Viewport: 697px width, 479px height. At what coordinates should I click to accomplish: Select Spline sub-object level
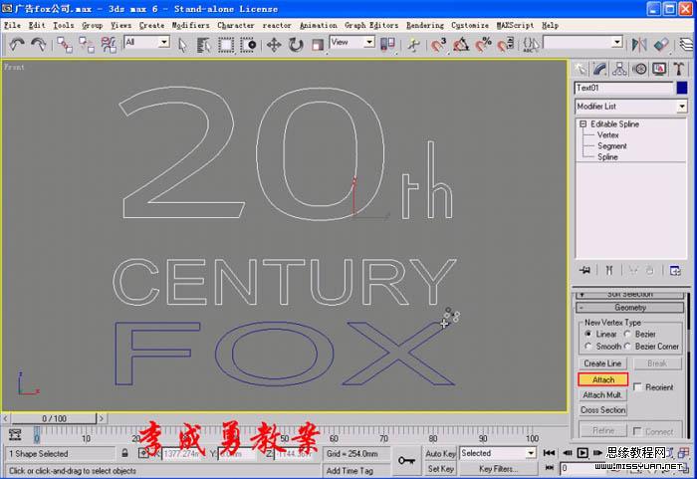(607, 157)
